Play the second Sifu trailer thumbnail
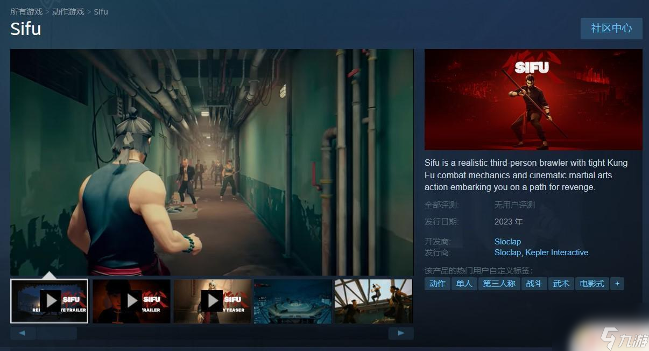The width and height of the screenshot is (649, 351). [x=131, y=301]
